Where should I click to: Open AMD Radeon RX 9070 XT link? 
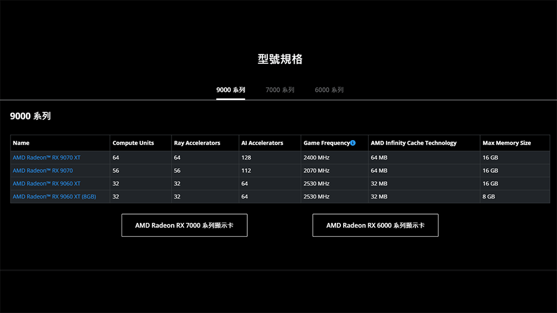pyautogui.click(x=47, y=157)
